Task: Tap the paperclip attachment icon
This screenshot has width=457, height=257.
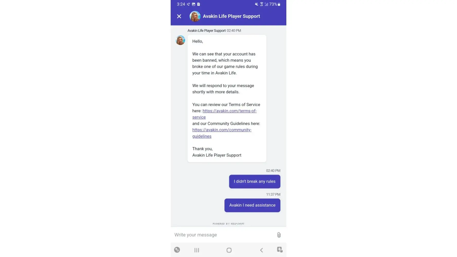Action: coord(279,235)
